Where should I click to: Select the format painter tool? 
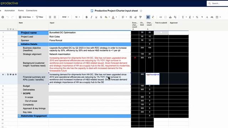coord(140,17)
